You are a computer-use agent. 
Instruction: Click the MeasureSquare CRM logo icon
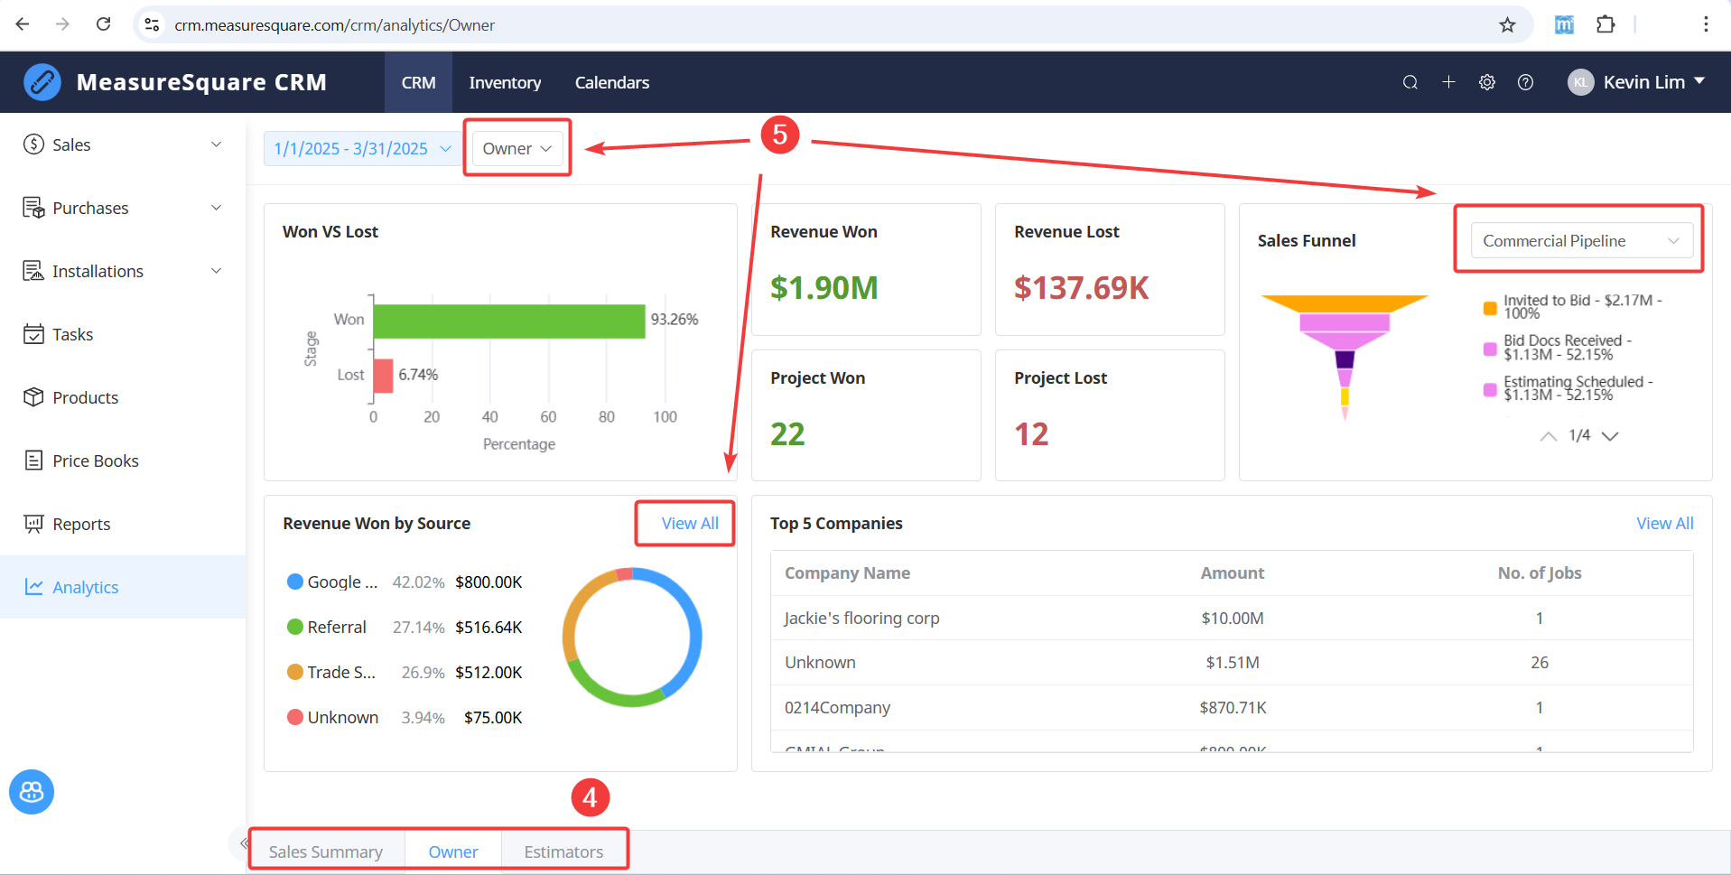tap(42, 82)
